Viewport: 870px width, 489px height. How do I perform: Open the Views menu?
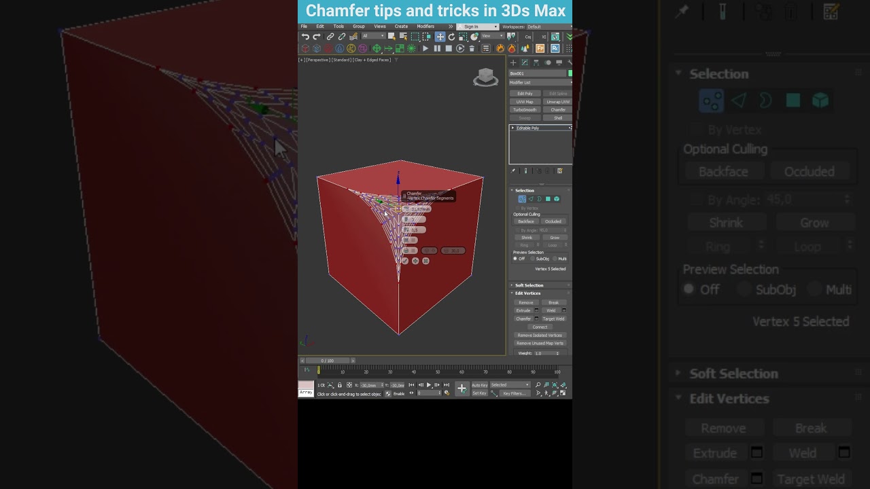point(379,26)
